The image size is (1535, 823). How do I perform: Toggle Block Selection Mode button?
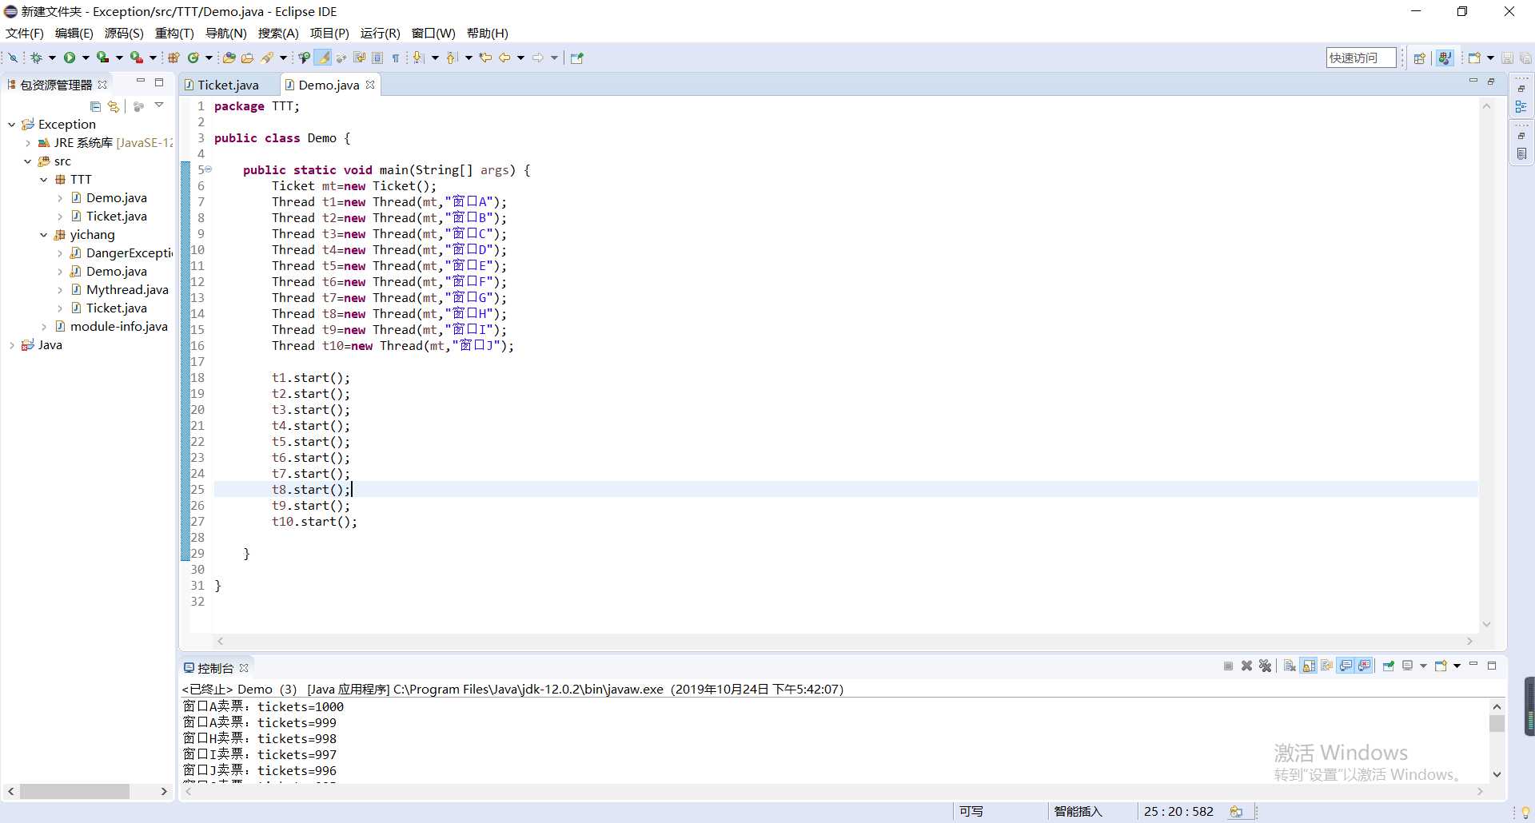point(377,58)
